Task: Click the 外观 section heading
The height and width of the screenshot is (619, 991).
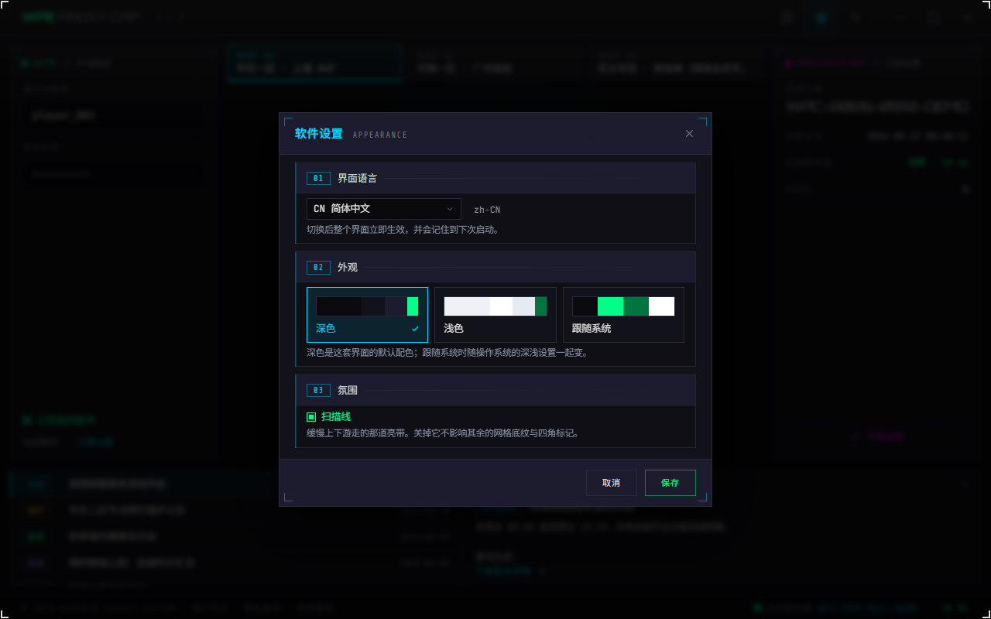Action: pos(348,267)
